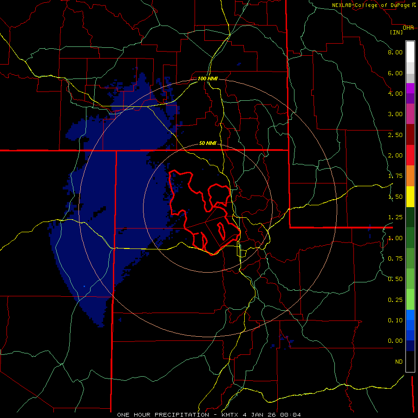This screenshot has height=418, width=418.
Task: Pick the yellow color band in legend
Action: click(410, 196)
